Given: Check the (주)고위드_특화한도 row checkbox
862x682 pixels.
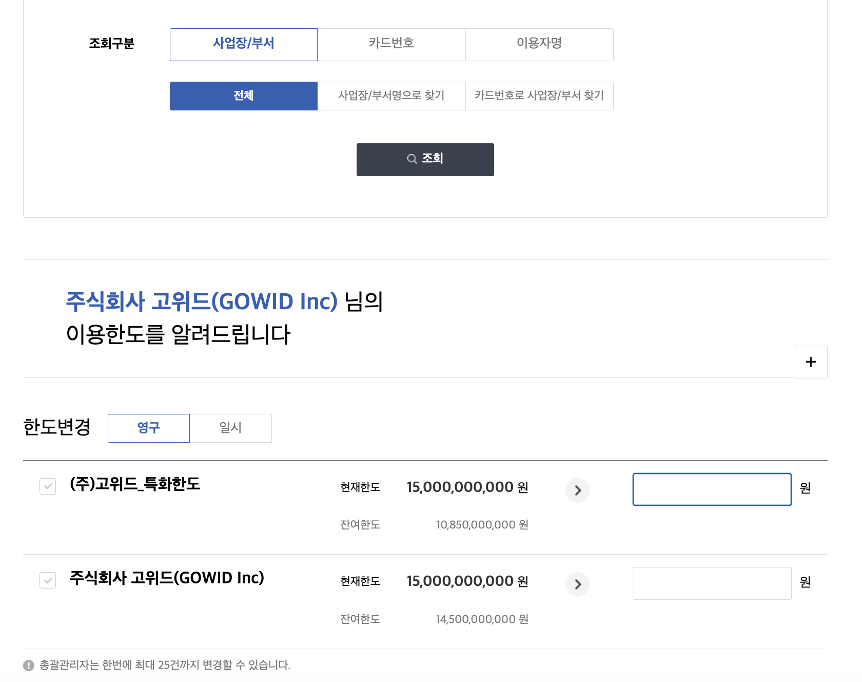Looking at the screenshot, I should 48,486.
